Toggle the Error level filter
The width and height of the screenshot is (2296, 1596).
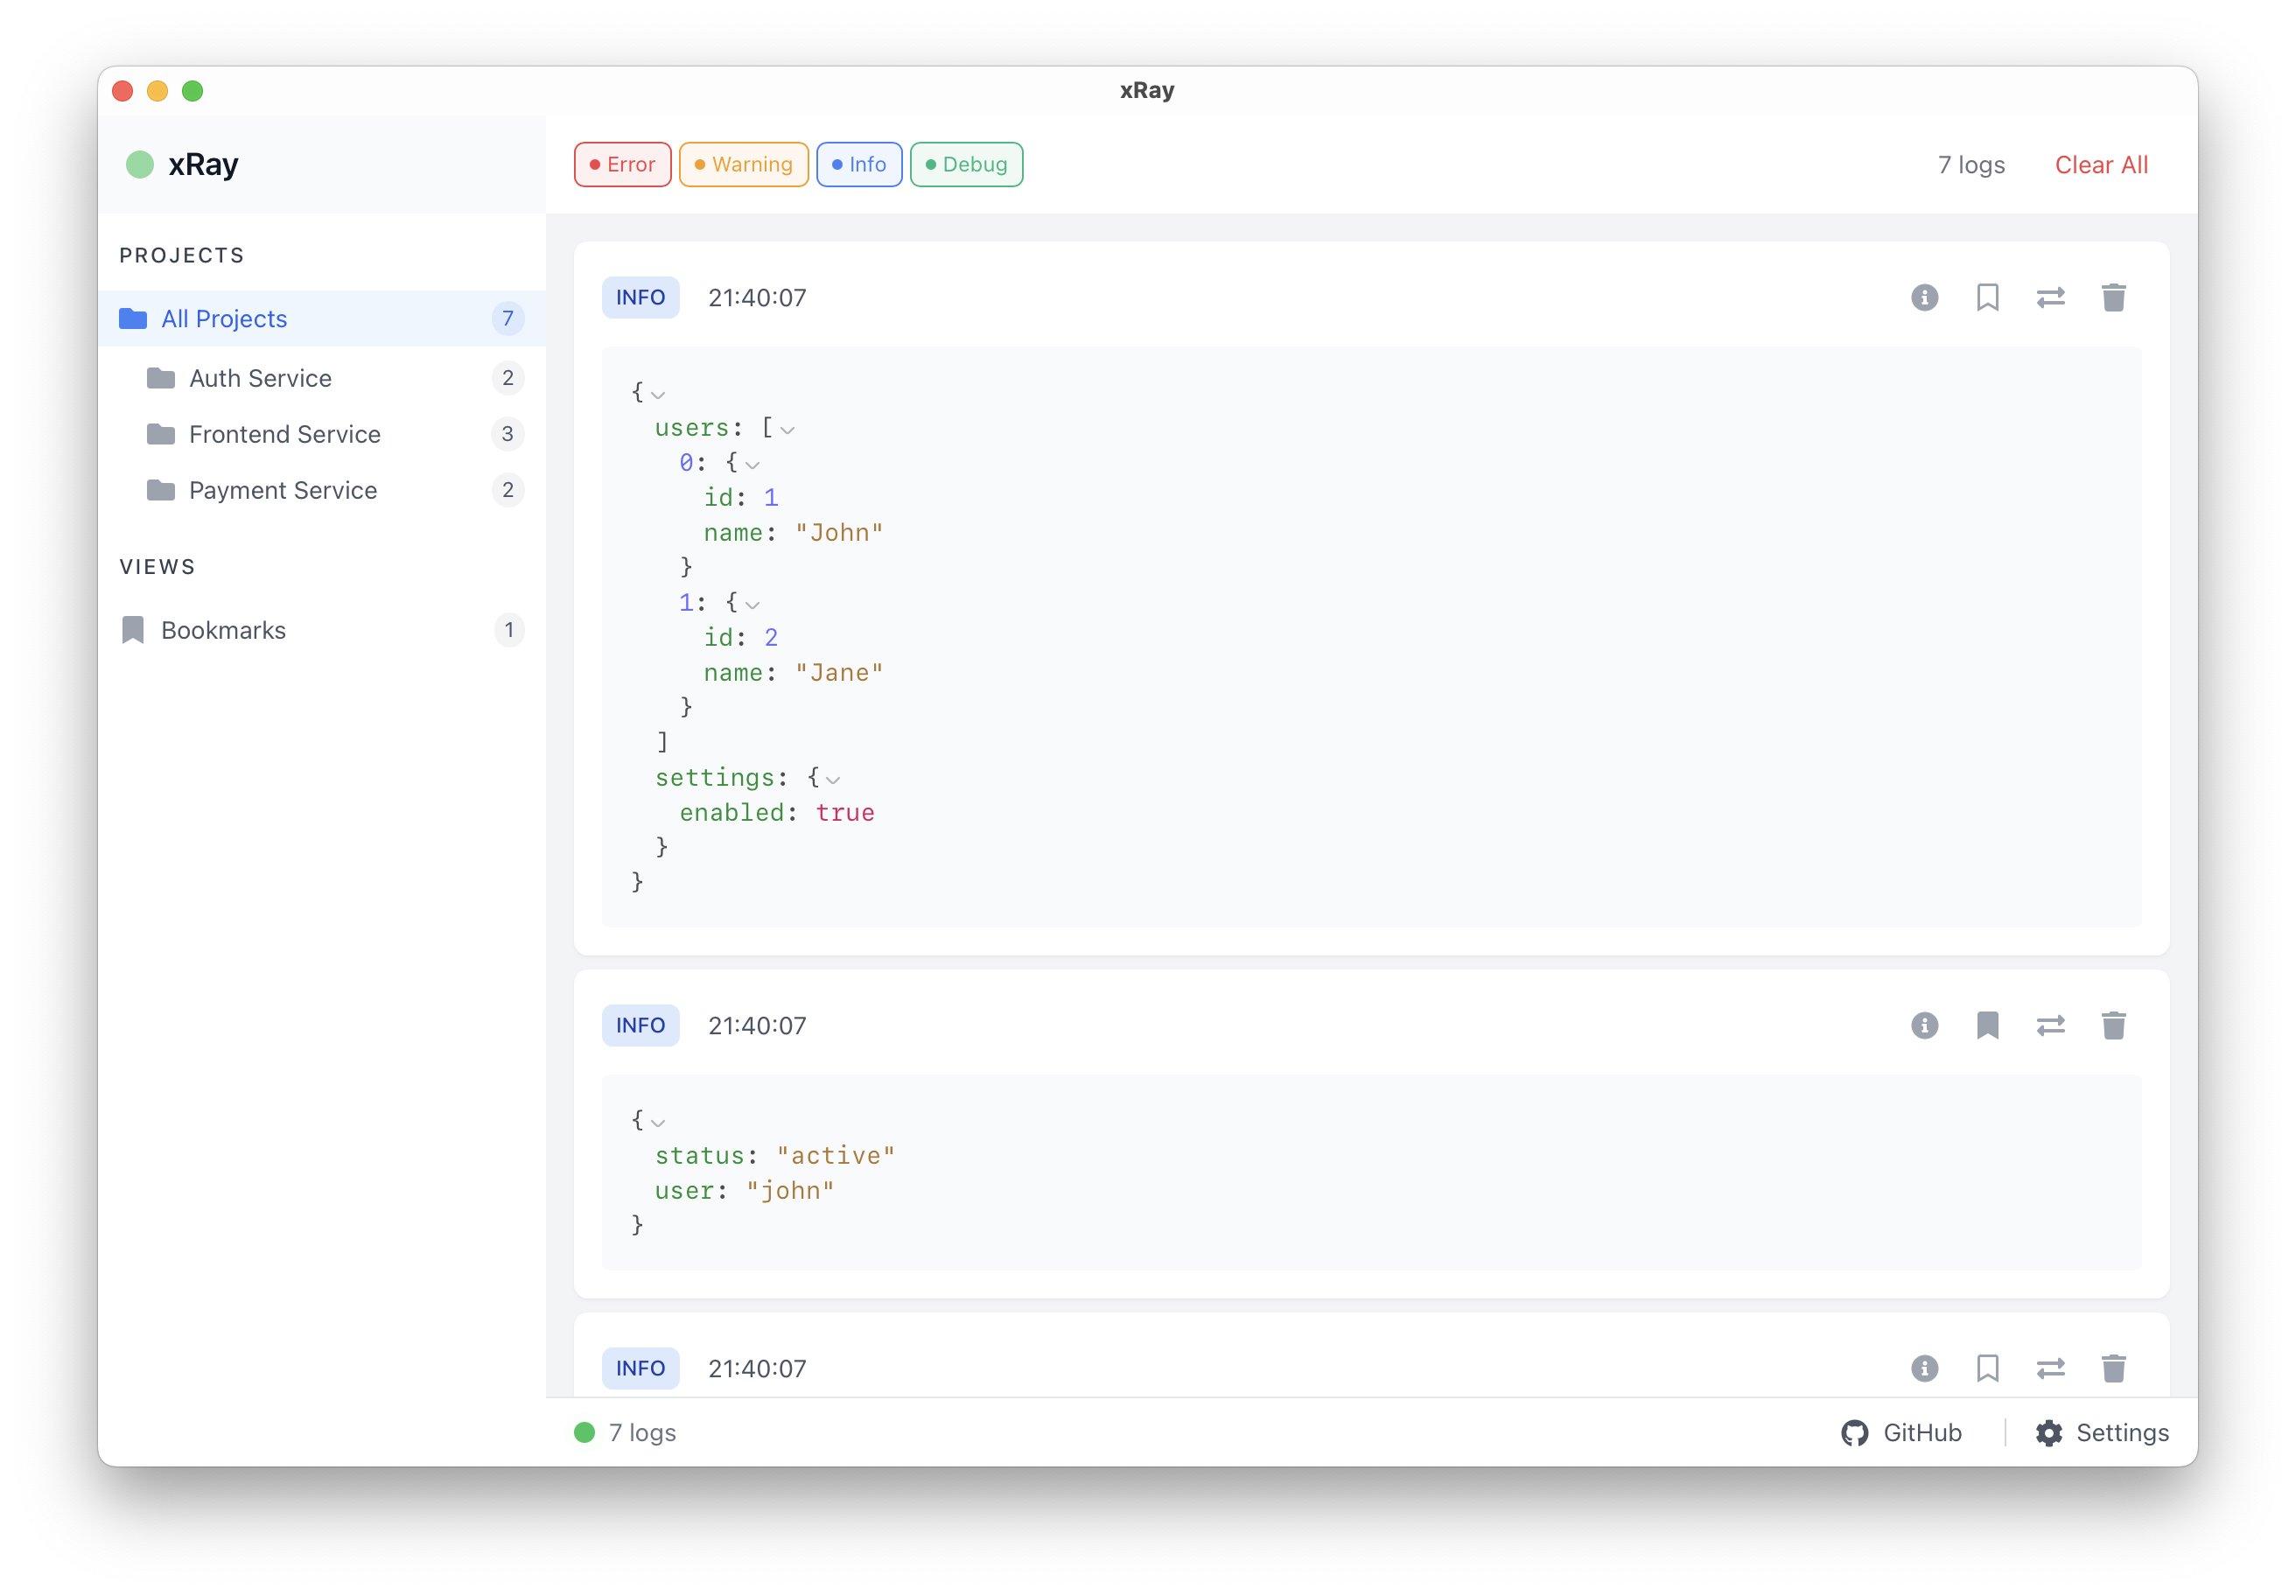click(x=622, y=164)
